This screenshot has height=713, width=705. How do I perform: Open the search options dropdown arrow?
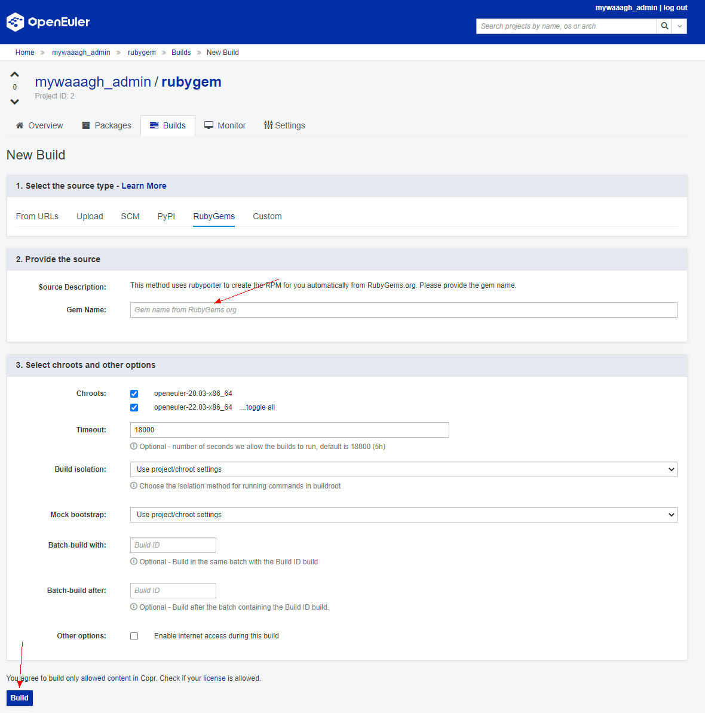pos(679,26)
